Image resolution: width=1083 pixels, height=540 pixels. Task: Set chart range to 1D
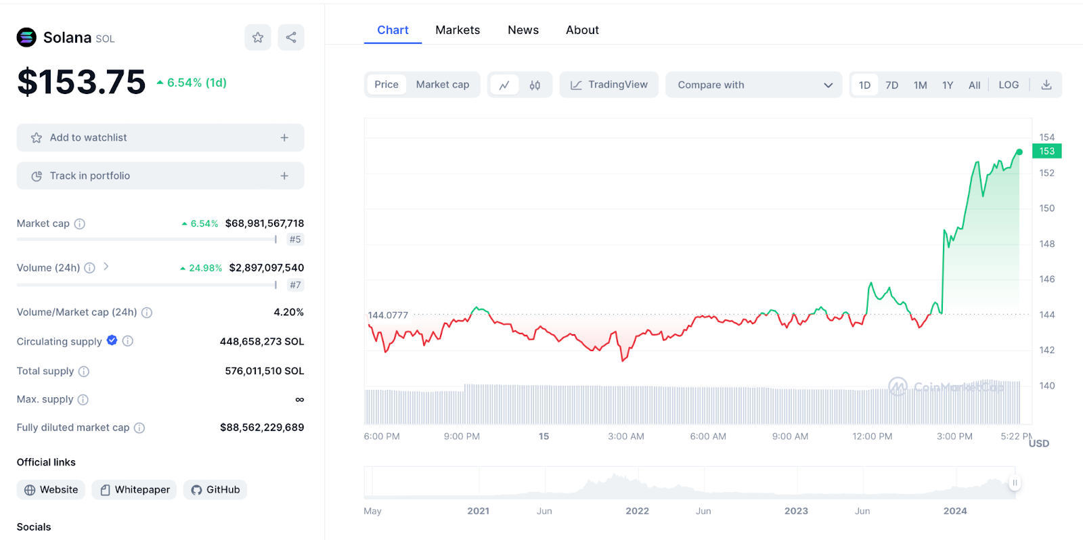(865, 85)
